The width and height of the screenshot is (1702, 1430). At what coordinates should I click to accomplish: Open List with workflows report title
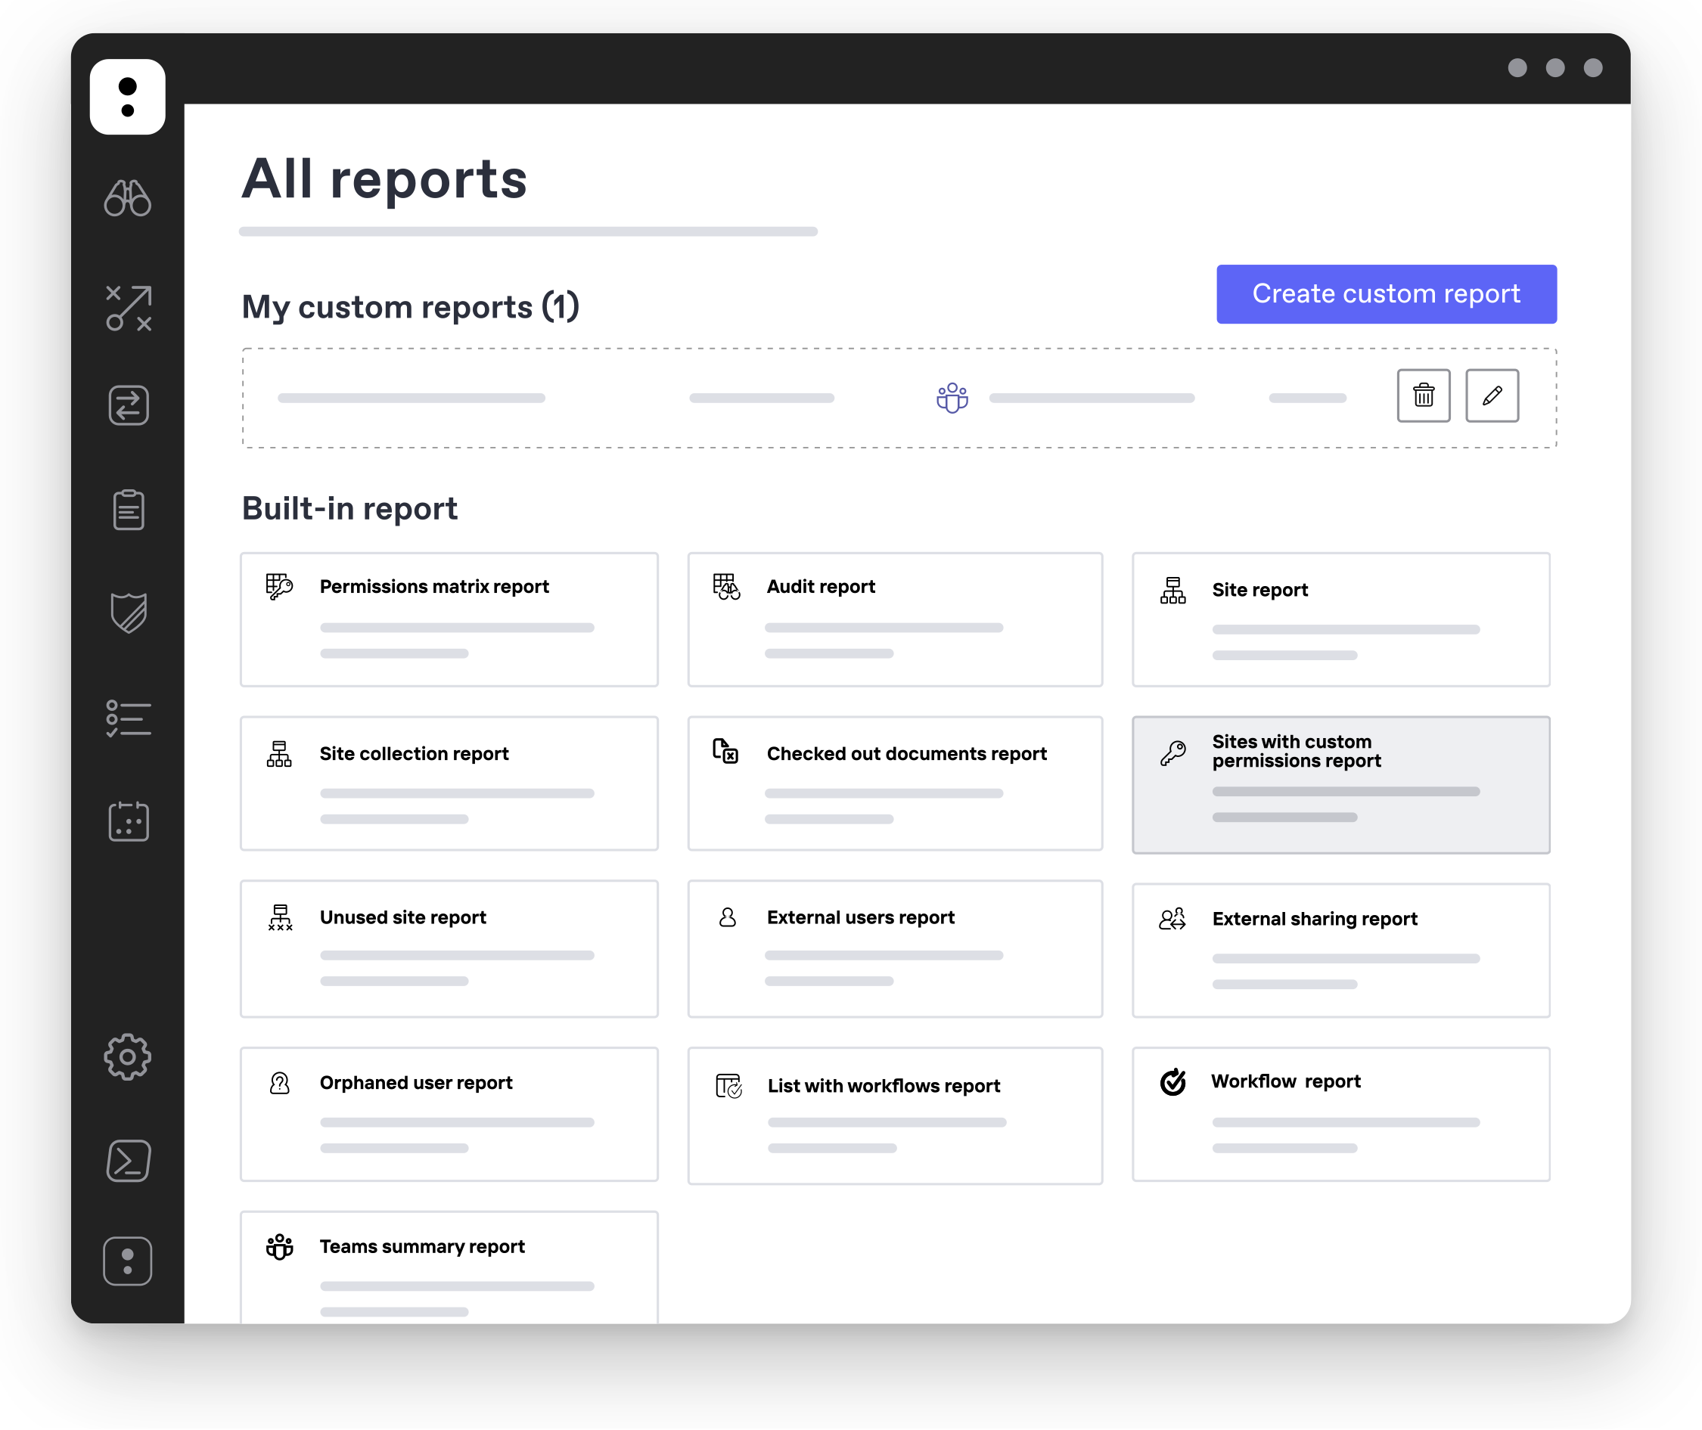(883, 1085)
